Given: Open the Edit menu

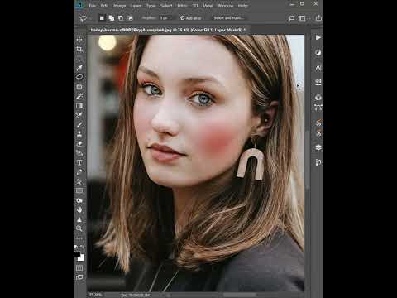Looking at the screenshot, I should coord(104,6).
